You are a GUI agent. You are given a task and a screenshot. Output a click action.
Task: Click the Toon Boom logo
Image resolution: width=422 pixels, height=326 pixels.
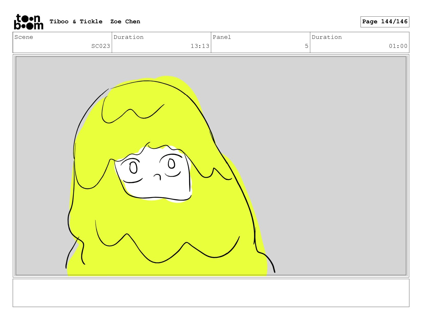click(x=28, y=22)
